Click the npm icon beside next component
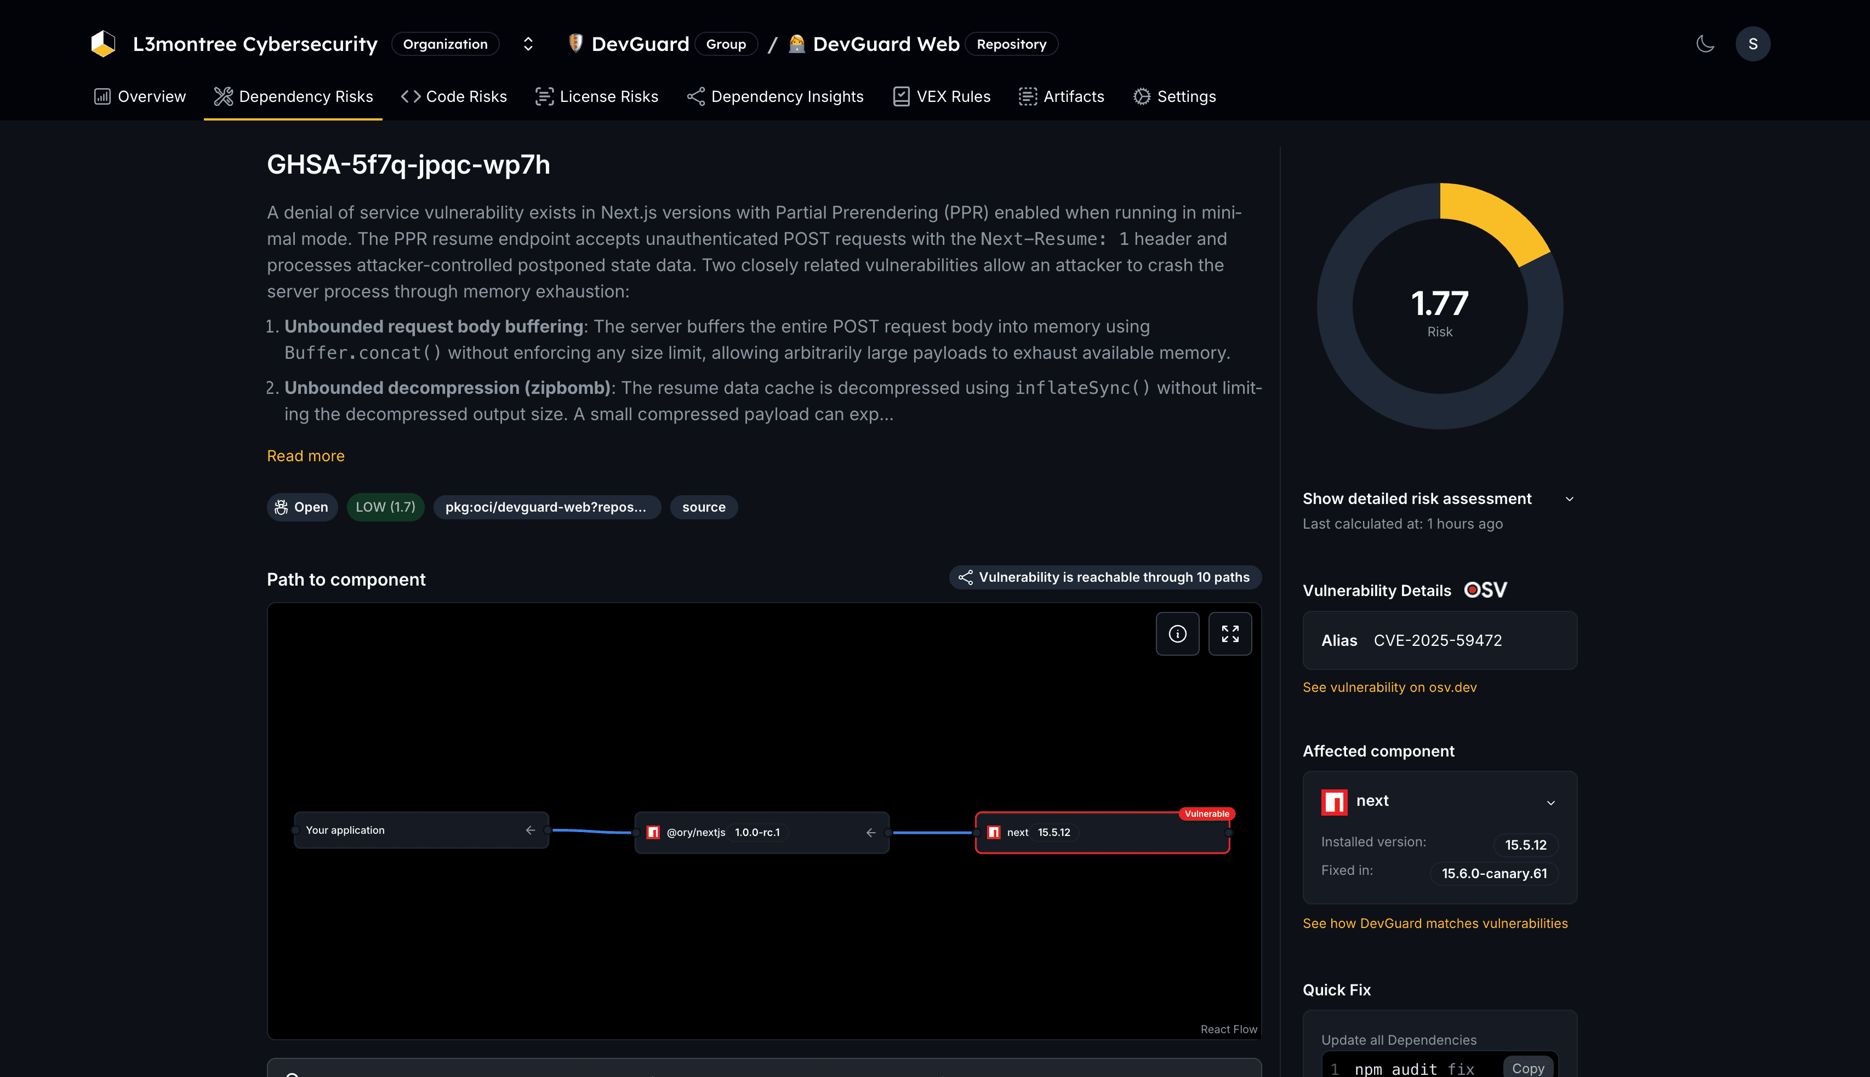This screenshot has width=1870, height=1077. pos(1333,802)
